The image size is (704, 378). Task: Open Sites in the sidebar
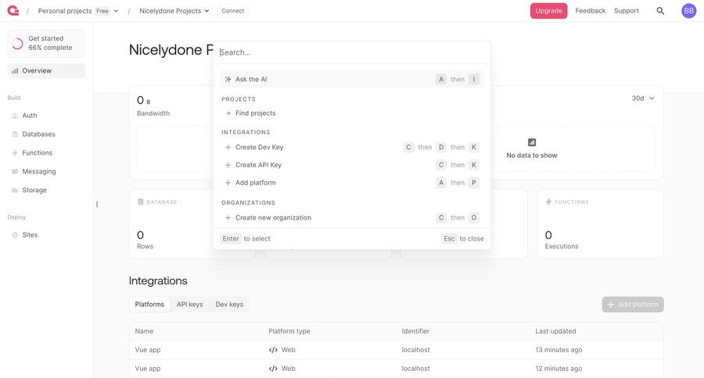pos(46,235)
